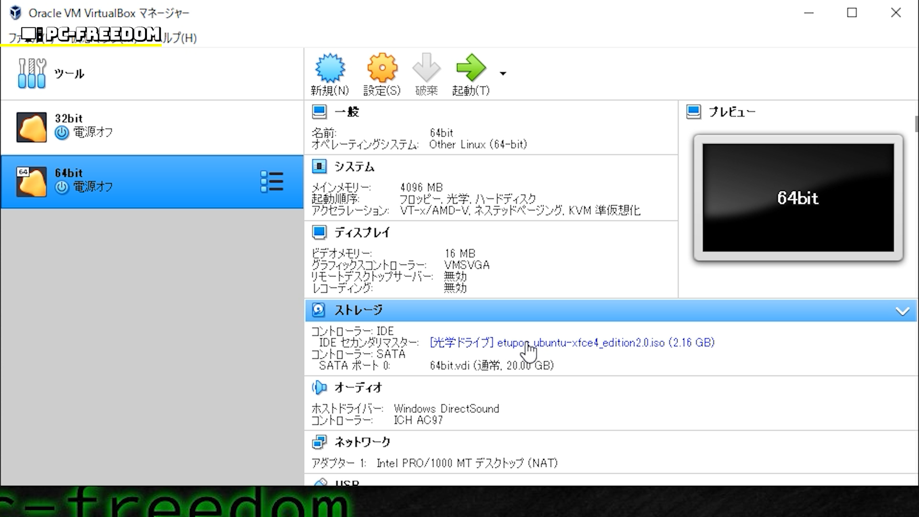Screen dimensions: 919x517
Task: Click the New (新規) VM starburst icon
Action: pyautogui.click(x=330, y=68)
